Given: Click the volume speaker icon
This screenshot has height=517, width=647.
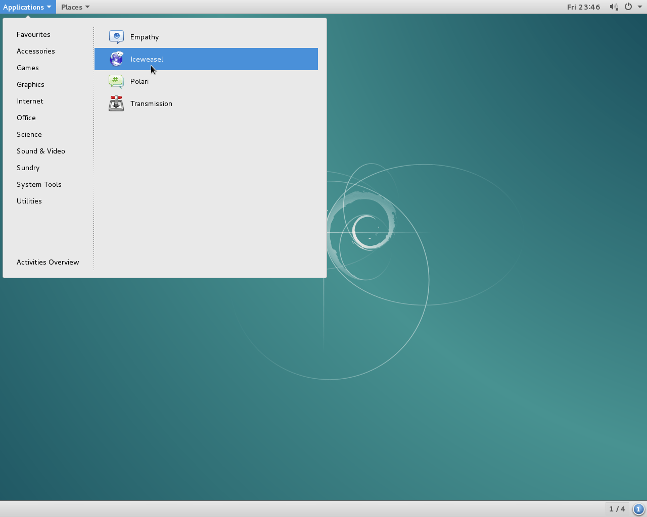Looking at the screenshot, I should pyautogui.click(x=614, y=7).
